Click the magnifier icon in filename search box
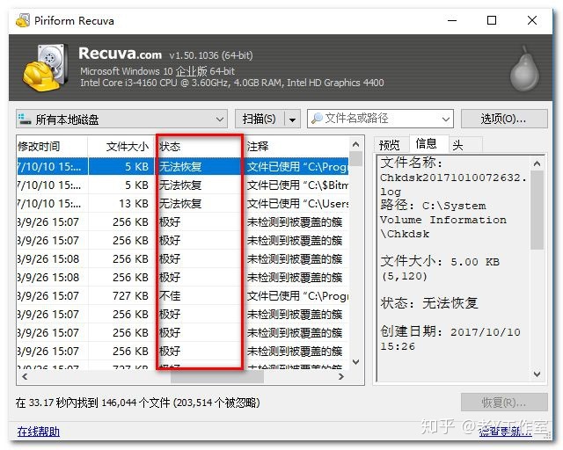563x450 pixels. pos(317,119)
